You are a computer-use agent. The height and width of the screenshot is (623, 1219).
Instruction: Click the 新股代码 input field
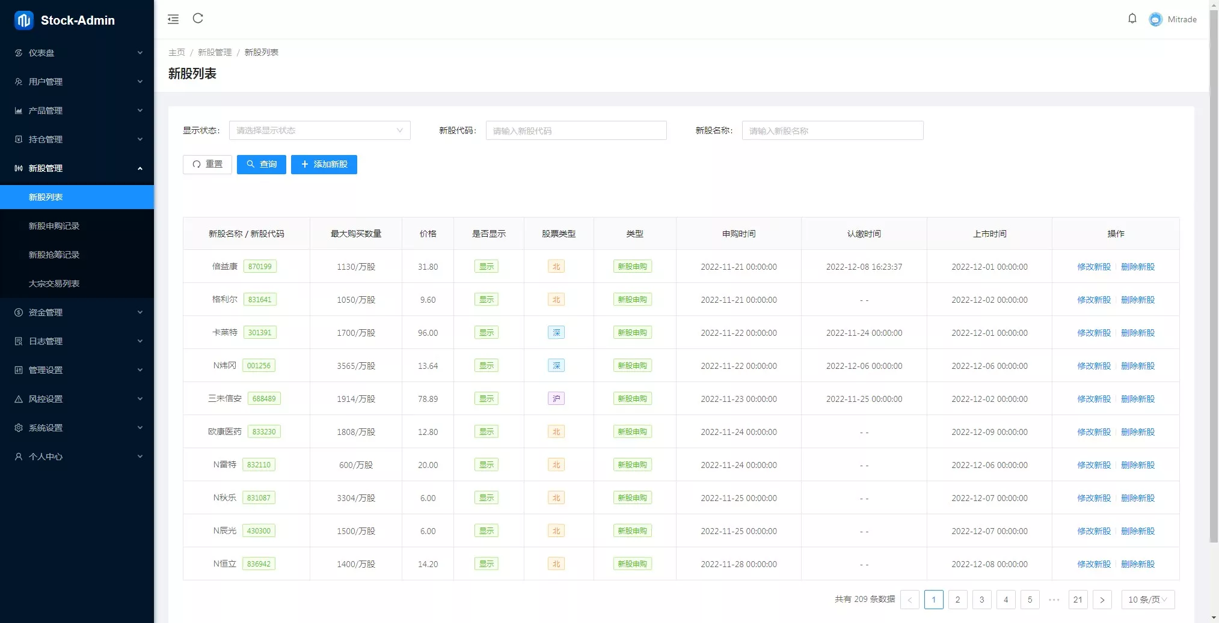point(576,130)
